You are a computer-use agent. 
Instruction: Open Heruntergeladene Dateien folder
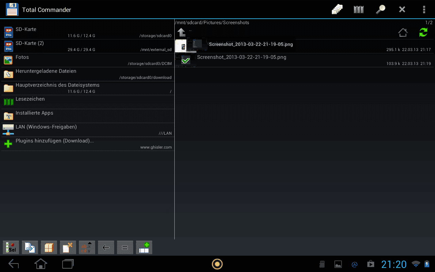coord(88,74)
